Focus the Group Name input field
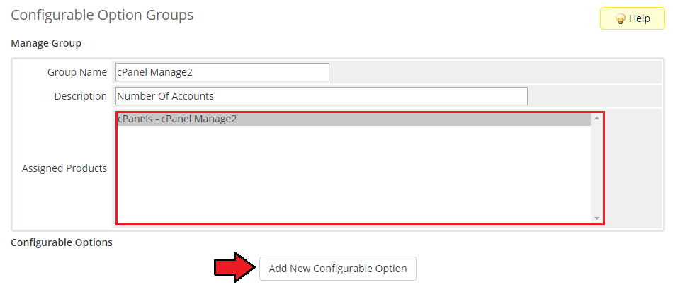 pyautogui.click(x=222, y=72)
